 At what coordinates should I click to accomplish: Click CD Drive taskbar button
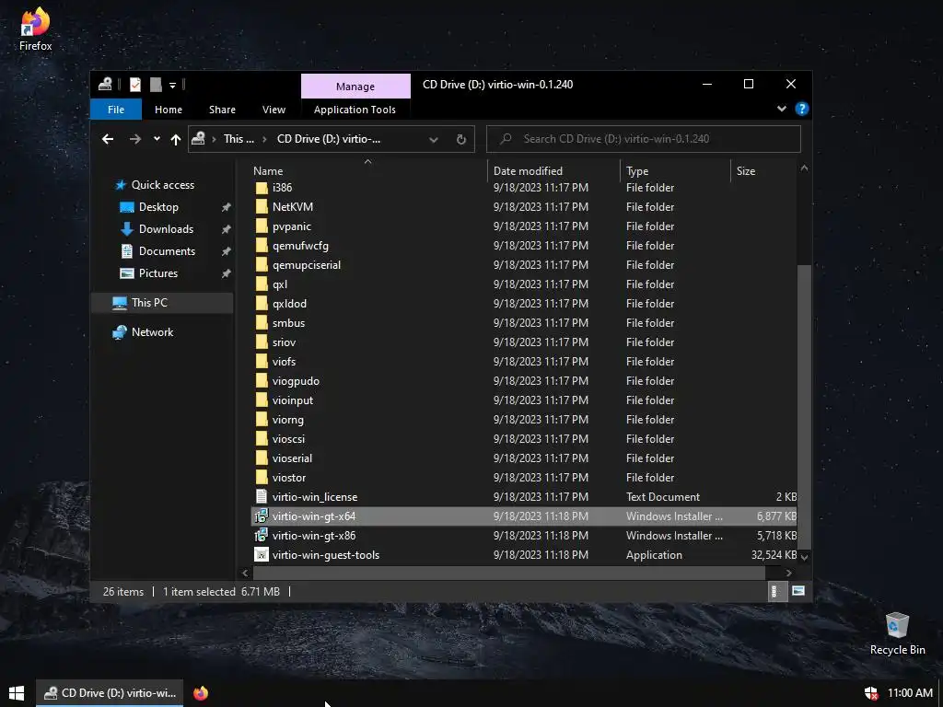110,693
